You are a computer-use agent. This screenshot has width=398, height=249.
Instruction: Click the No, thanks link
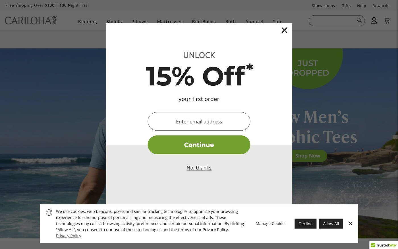coord(199,168)
